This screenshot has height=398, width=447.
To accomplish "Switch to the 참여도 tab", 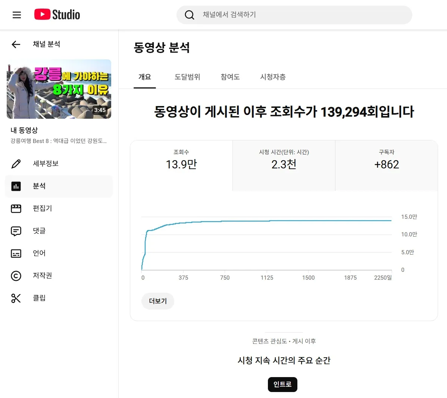I will pos(230,77).
